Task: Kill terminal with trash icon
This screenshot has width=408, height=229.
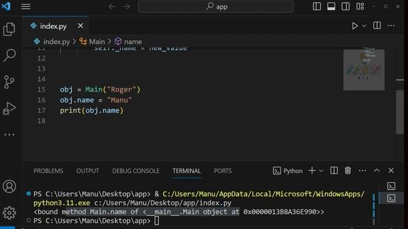Action: click(x=348, y=170)
